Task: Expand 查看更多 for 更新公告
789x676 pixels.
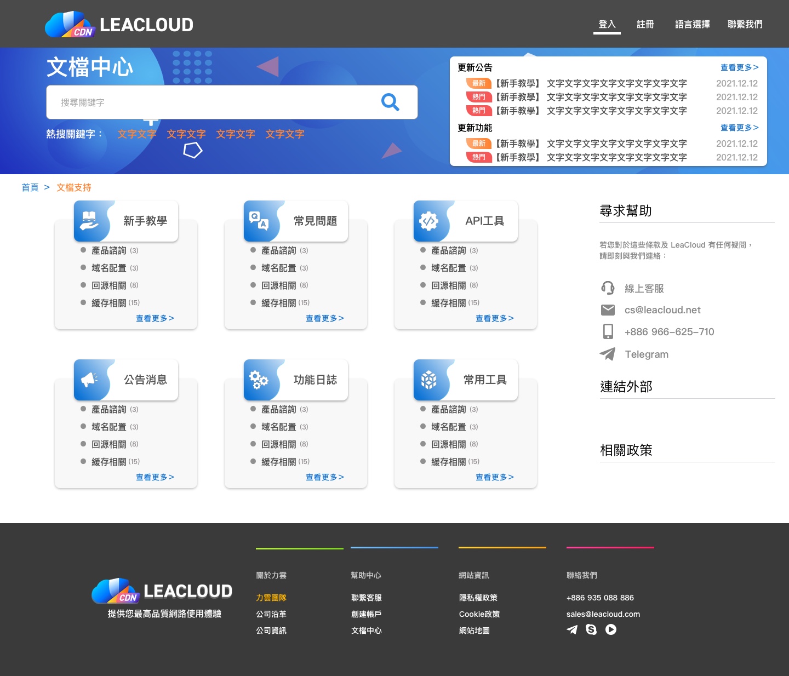Action: pyautogui.click(x=739, y=67)
